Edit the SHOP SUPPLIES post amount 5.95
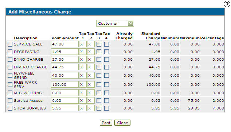The image size is (231, 132). click(65, 108)
